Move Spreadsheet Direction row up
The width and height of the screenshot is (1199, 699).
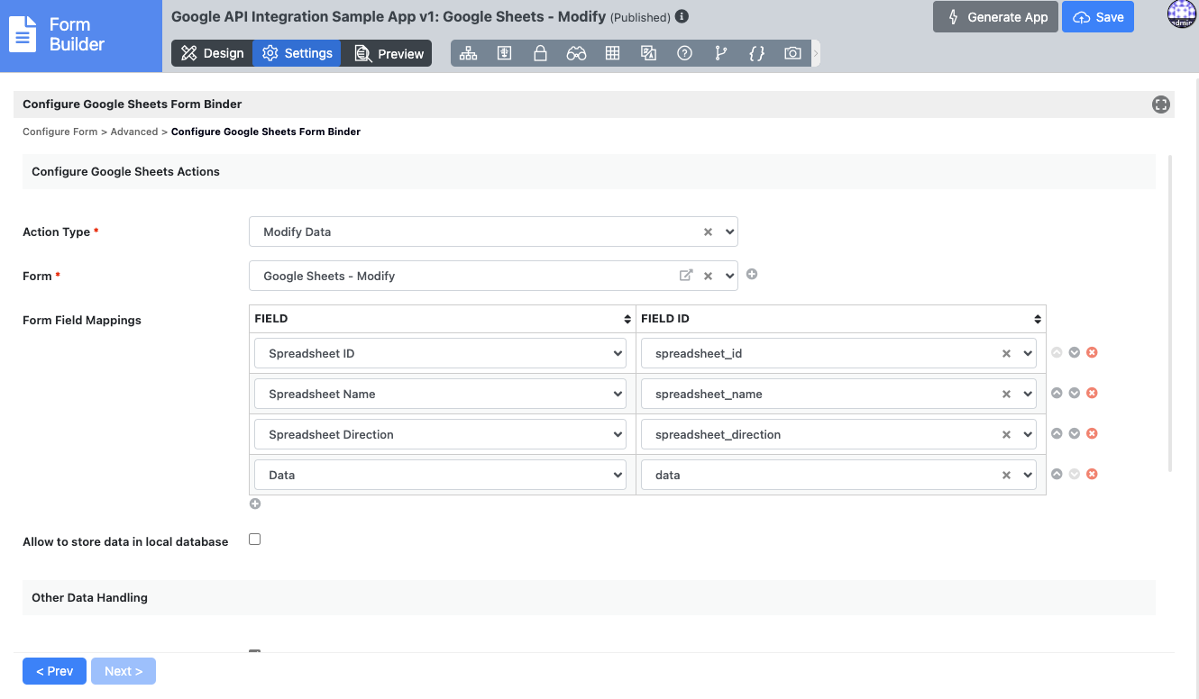[x=1057, y=433]
